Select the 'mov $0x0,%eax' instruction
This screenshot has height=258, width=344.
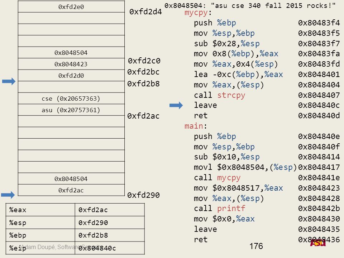tap(224, 219)
